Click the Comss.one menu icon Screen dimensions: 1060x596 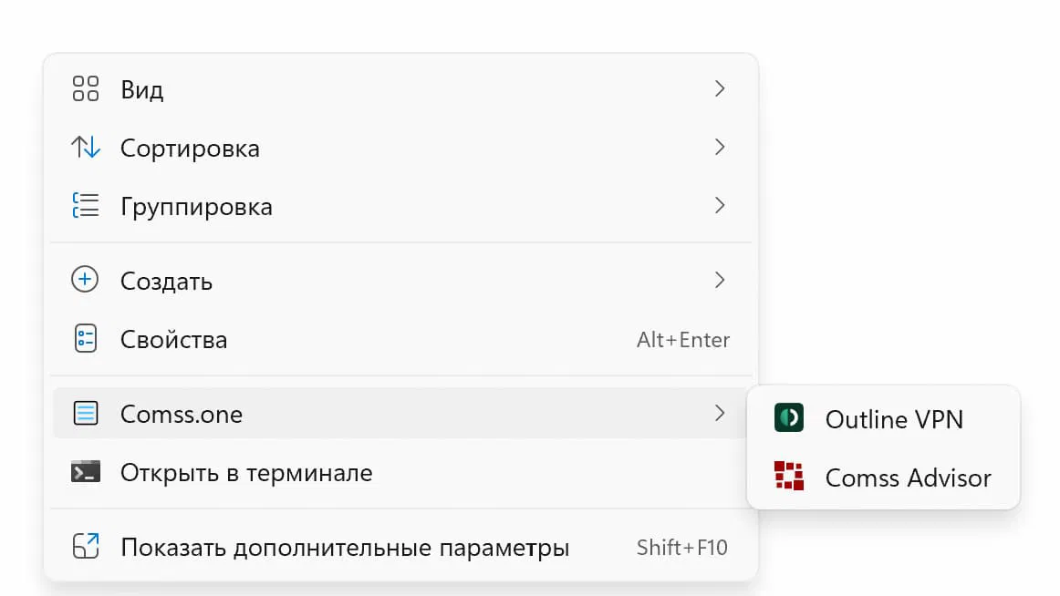coord(85,414)
